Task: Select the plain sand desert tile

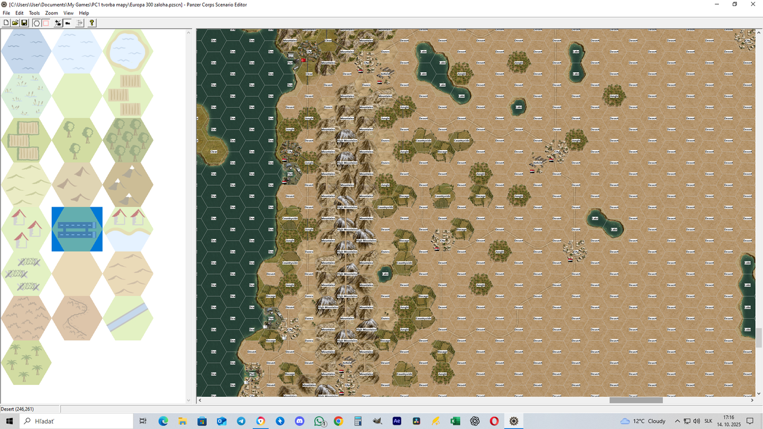Action: [77, 273]
